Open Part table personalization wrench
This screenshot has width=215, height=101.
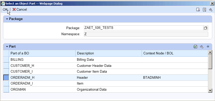tap(202, 47)
